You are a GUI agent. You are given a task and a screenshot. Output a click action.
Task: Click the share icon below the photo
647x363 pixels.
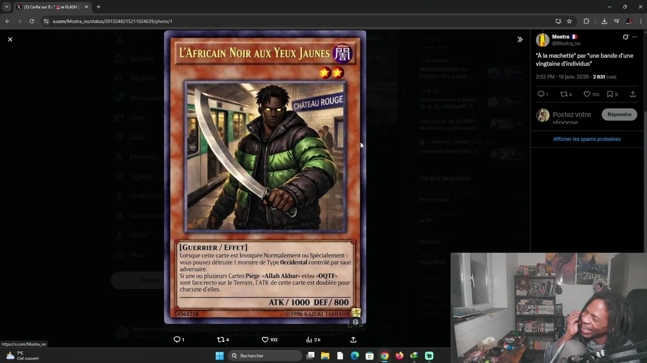(353, 340)
